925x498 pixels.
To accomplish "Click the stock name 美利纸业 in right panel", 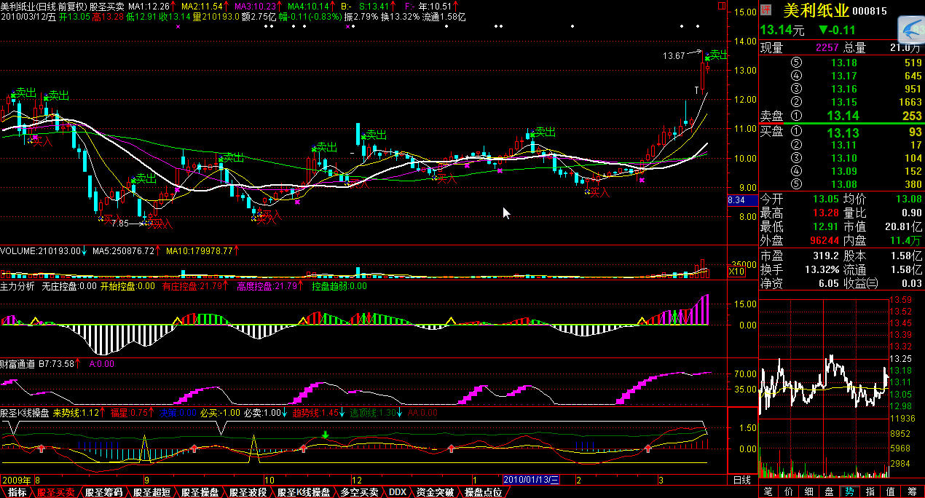I will tap(816, 9).
